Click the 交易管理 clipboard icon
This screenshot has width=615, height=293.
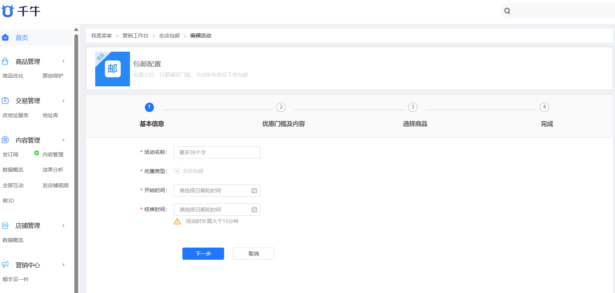pos(5,101)
